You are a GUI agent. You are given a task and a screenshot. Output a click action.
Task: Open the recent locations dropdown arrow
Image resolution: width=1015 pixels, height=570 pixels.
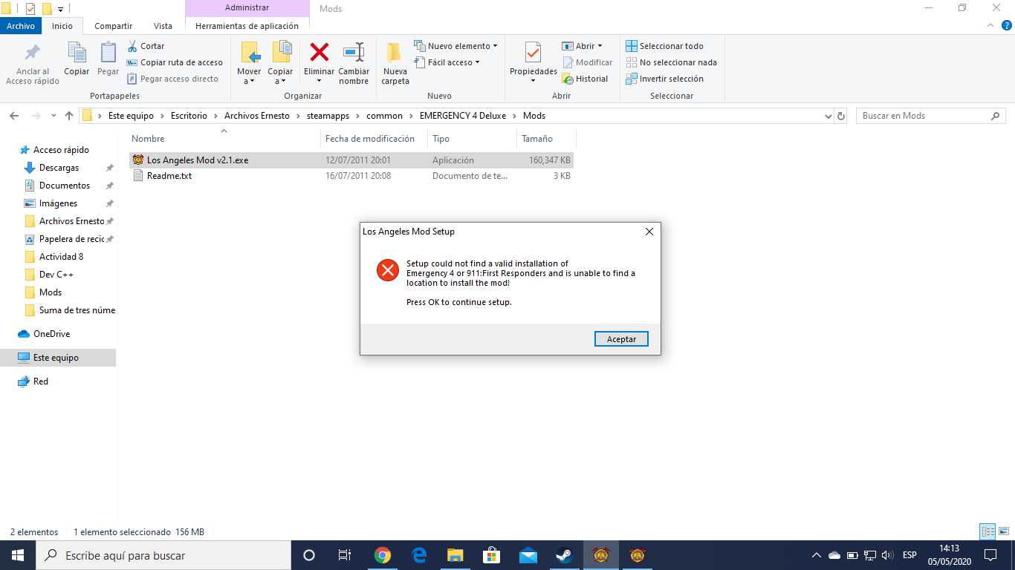(x=53, y=116)
